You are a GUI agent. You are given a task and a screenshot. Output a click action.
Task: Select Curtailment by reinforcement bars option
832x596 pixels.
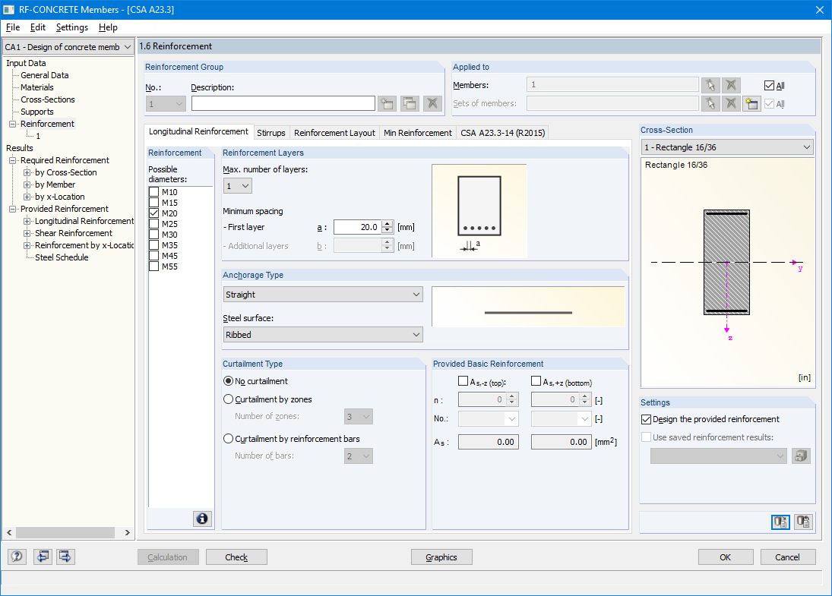(228, 439)
